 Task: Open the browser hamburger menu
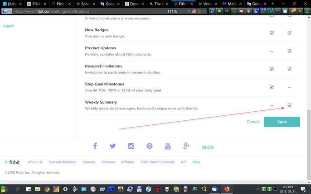click(x=307, y=11)
